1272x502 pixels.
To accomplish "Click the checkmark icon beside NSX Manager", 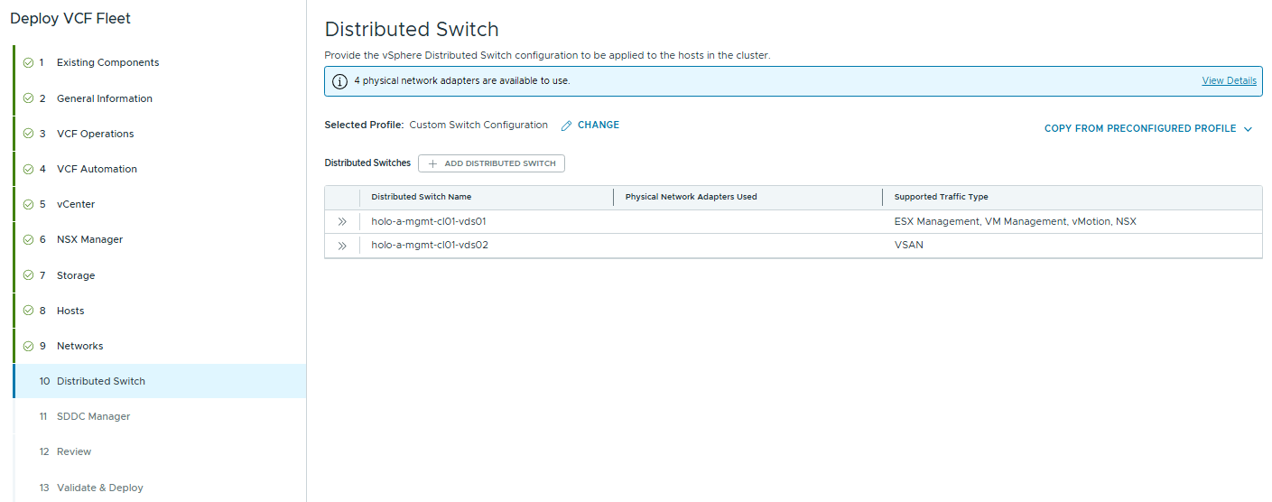I will pos(29,240).
